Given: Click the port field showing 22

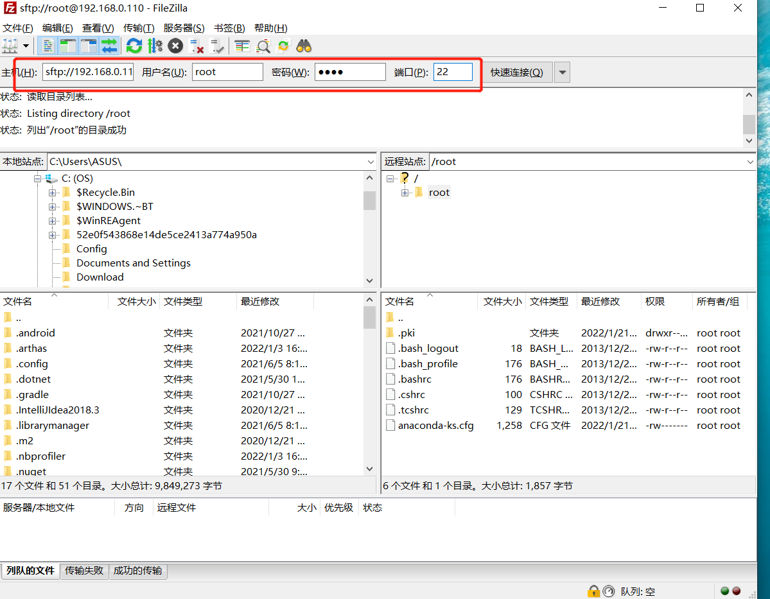Looking at the screenshot, I should (x=453, y=72).
